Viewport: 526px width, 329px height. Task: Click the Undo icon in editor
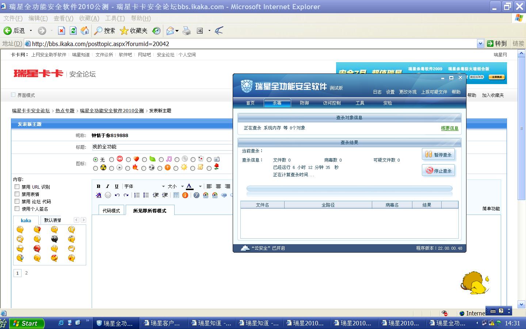[x=117, y=195]
